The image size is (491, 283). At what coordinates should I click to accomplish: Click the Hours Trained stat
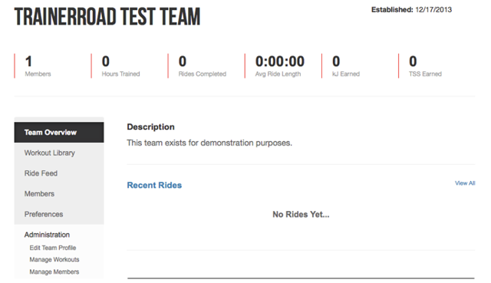point(120,66)
